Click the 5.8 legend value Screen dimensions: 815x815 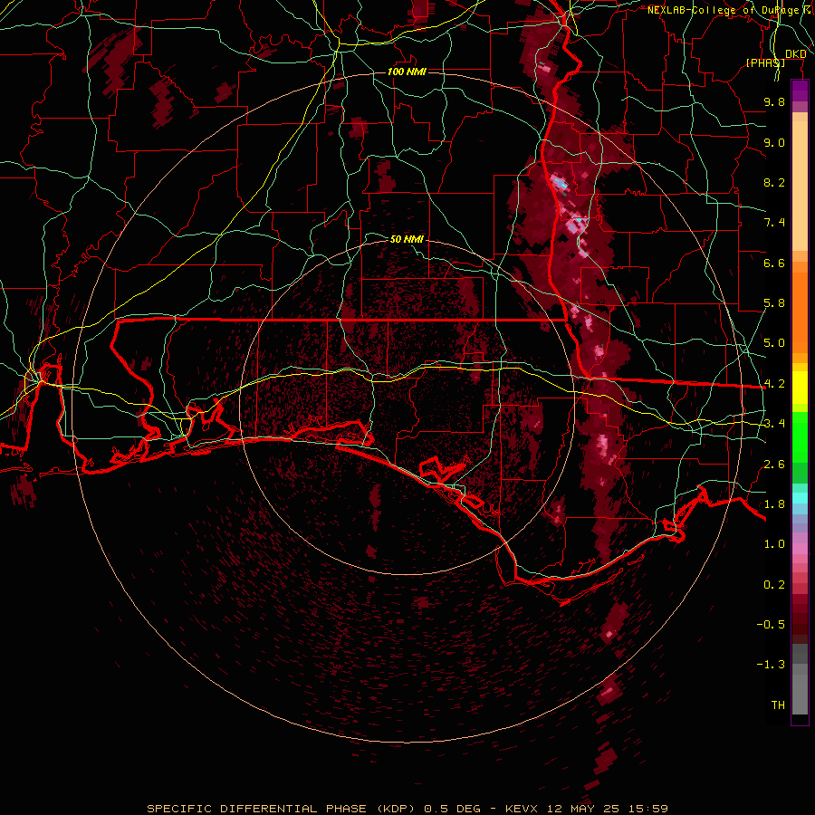(x=774, y=303)
